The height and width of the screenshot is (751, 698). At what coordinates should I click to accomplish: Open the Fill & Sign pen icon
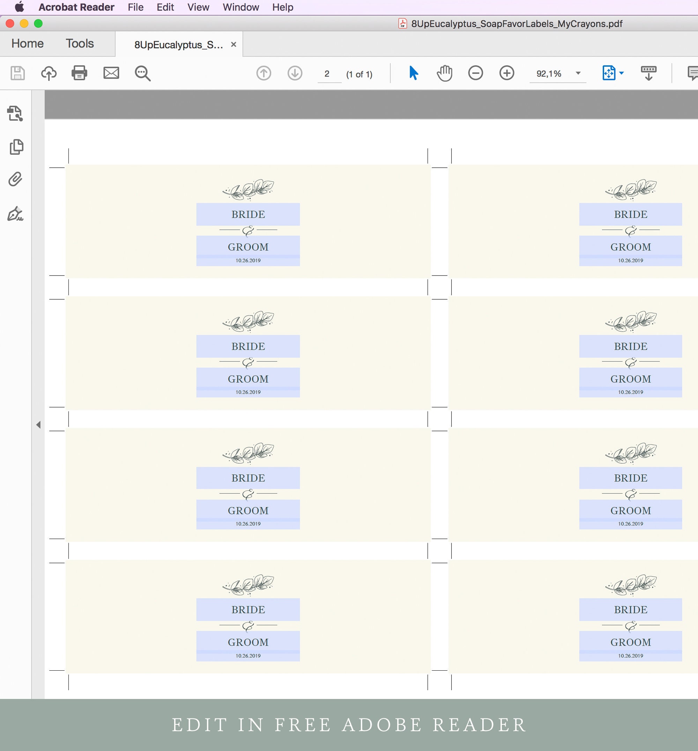(x=15, y=214)
